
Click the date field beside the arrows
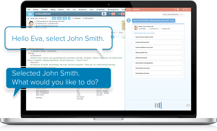[x=123, y=37]
